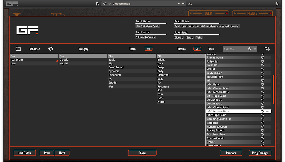Favorite the Filtered Down patch
The image size is (285, 162).
(x=263, y=58)
